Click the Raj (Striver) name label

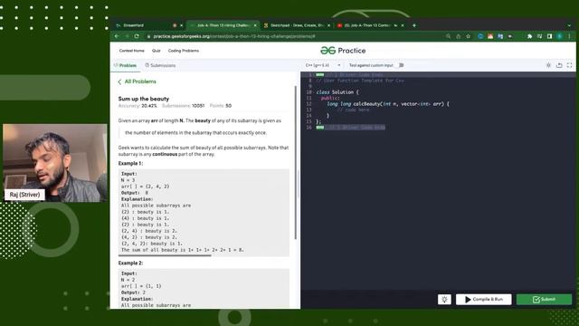tap(24, 195)
